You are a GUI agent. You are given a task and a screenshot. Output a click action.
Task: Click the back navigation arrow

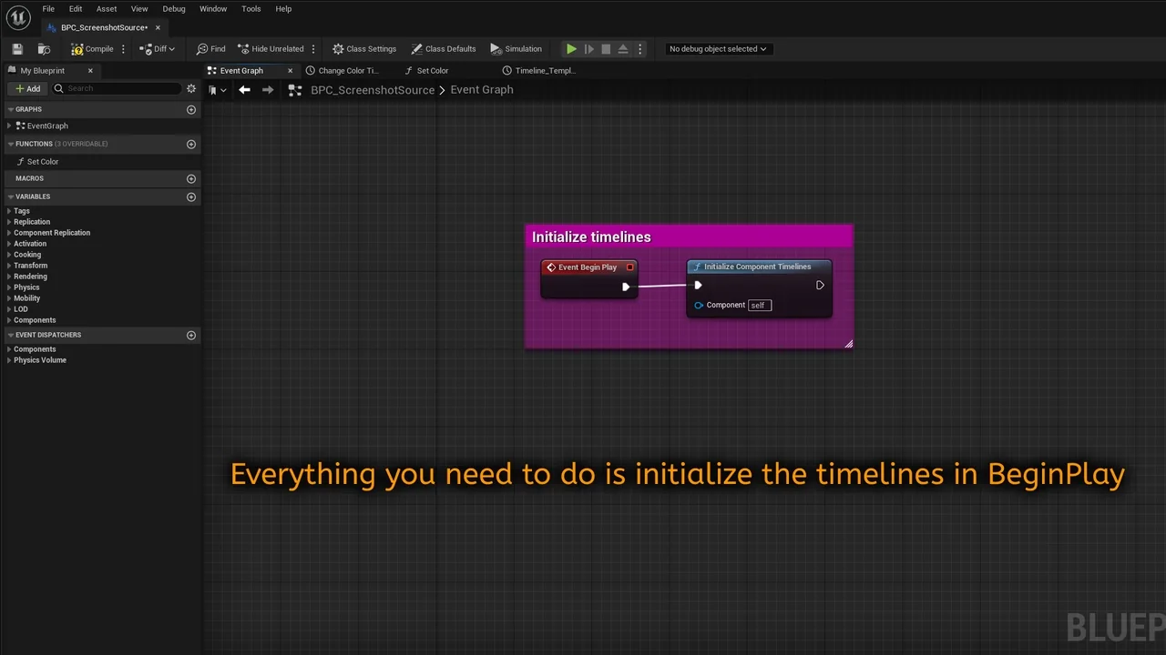[244, 90]
